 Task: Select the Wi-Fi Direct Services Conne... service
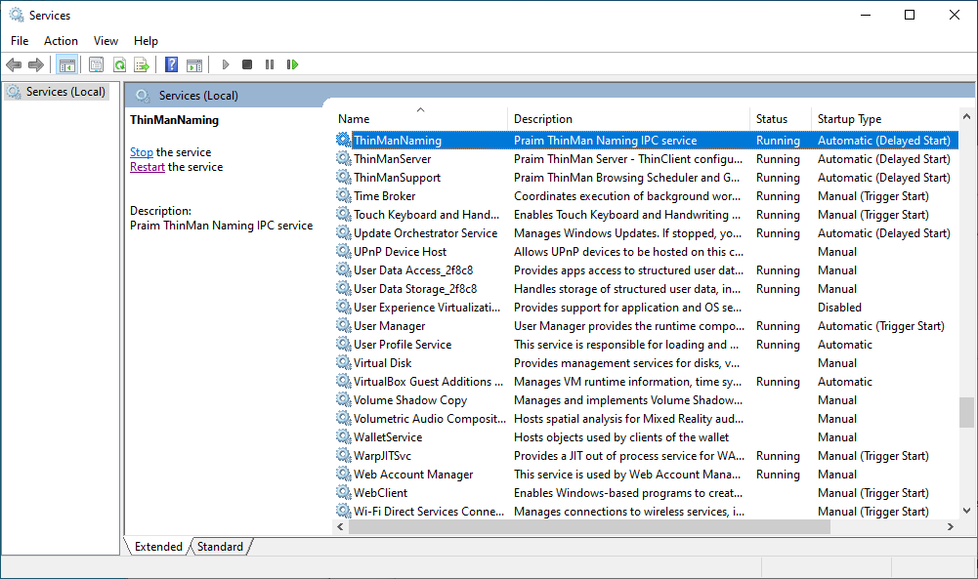click(429, 511)
